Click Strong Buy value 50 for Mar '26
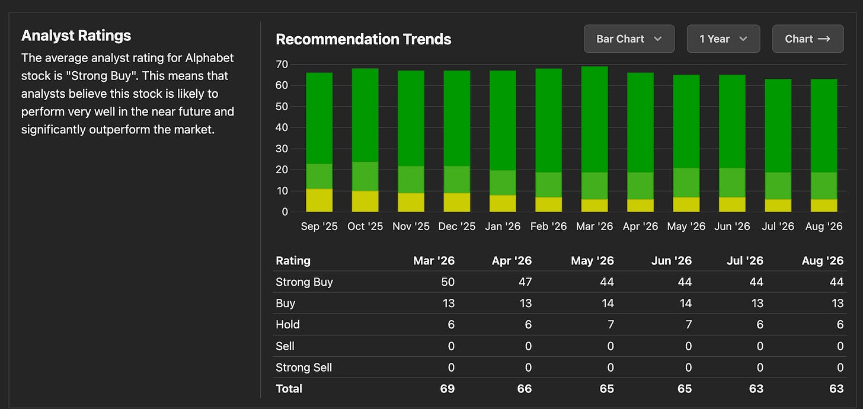The width and height of the screenshot is (863, 409). (448, 282)
